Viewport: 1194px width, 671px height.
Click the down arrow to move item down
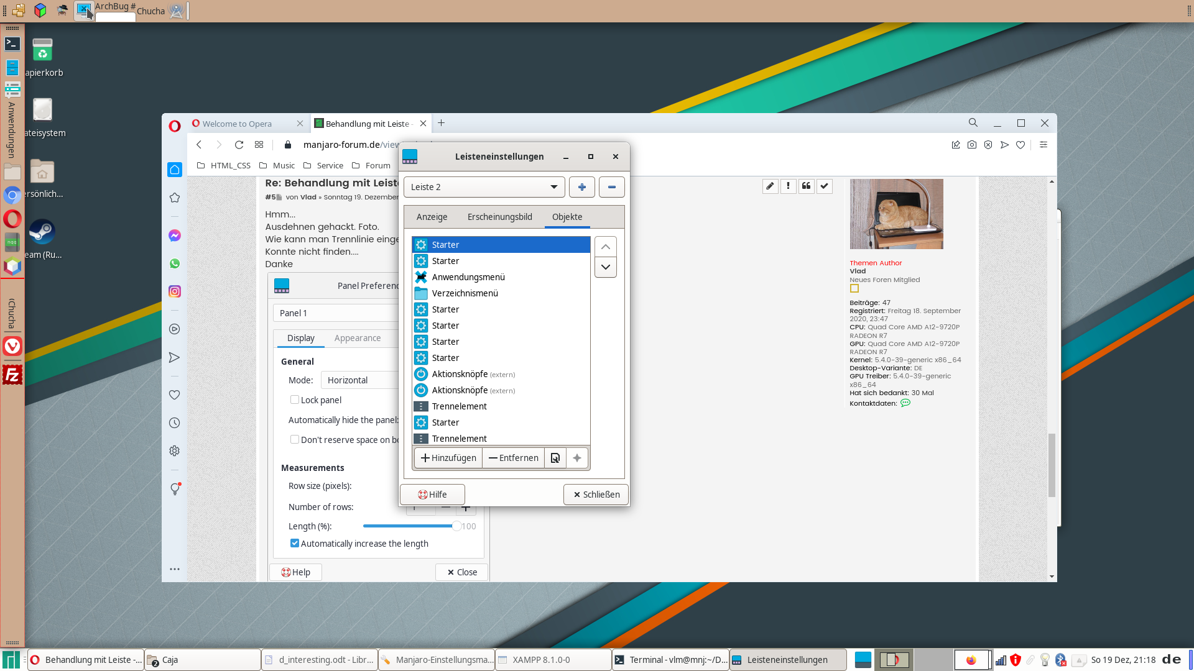coord(606,267)
